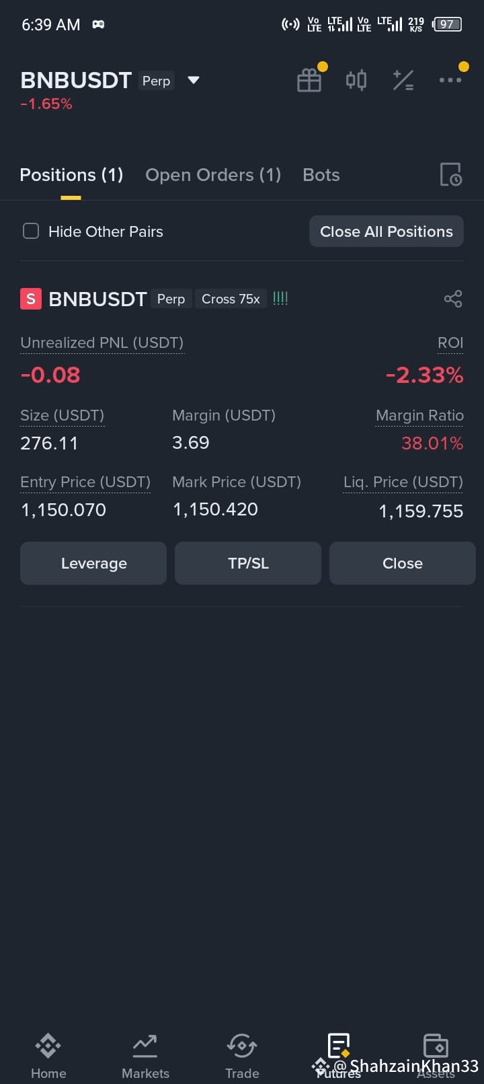
Task: Open the futures calculator icon
Action: [x=403, y=80]
